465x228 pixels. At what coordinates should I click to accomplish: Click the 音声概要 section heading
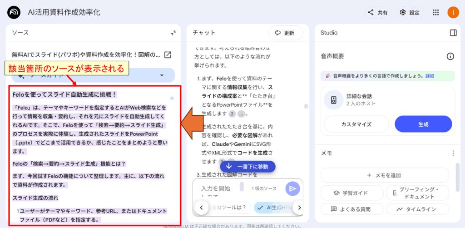332,56
